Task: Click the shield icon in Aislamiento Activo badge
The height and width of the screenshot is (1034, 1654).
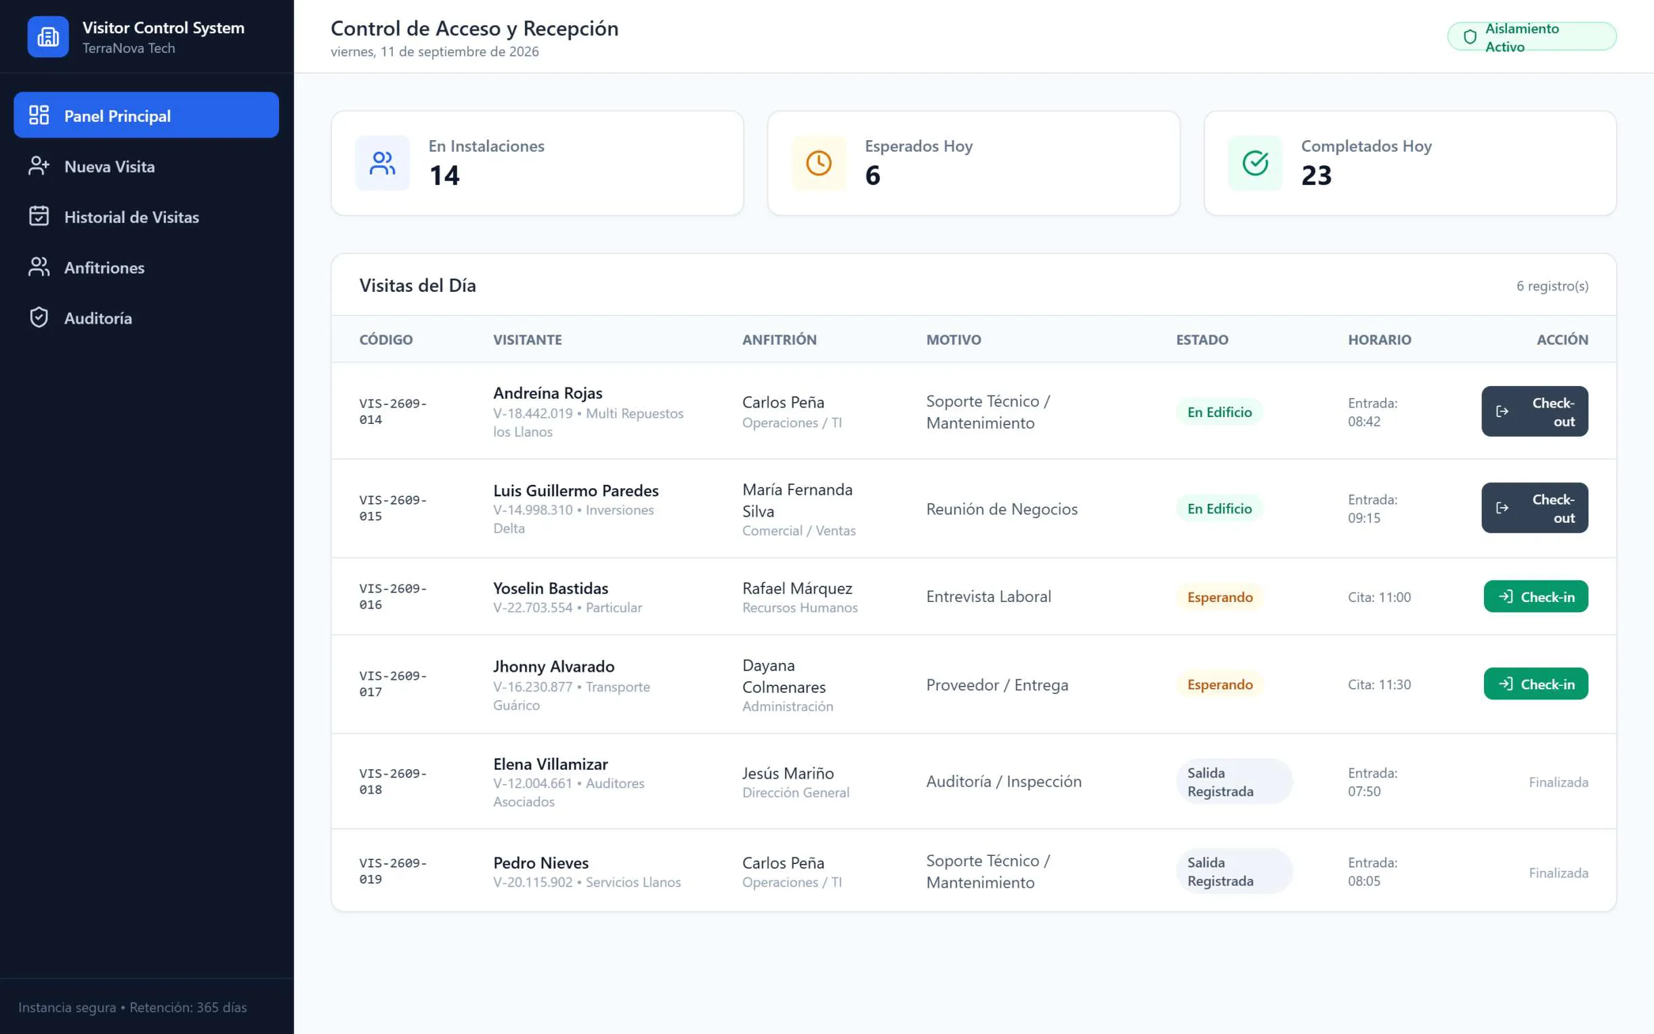Action: click(1469, 37)
